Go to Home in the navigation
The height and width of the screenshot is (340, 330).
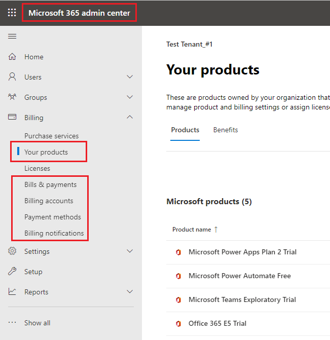[34, 57]
